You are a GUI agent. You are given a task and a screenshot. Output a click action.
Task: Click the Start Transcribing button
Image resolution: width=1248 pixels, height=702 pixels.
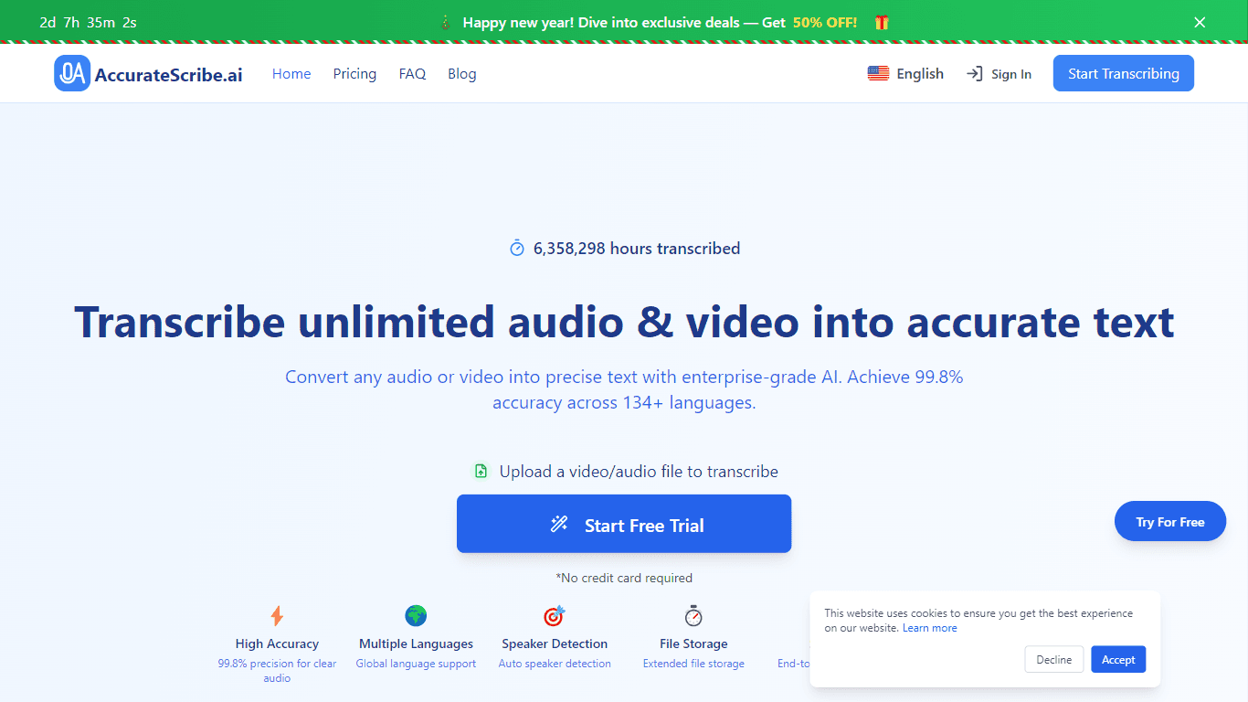[1124, 73]
